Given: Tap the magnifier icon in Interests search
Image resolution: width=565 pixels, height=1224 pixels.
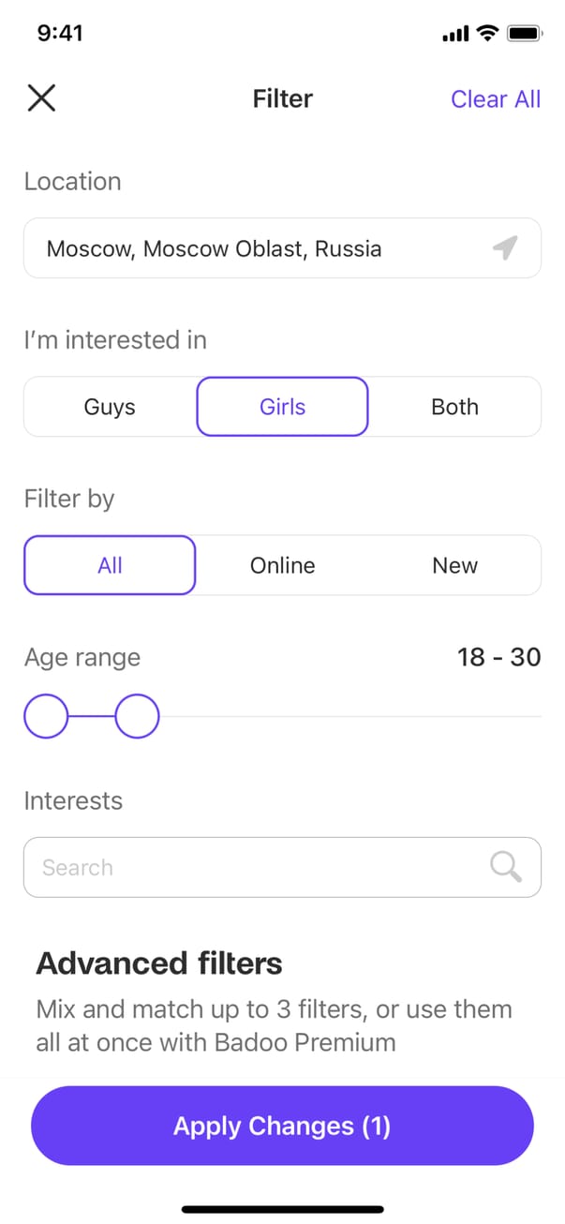Looking at the screenshot, I should (x=506, y=867).
